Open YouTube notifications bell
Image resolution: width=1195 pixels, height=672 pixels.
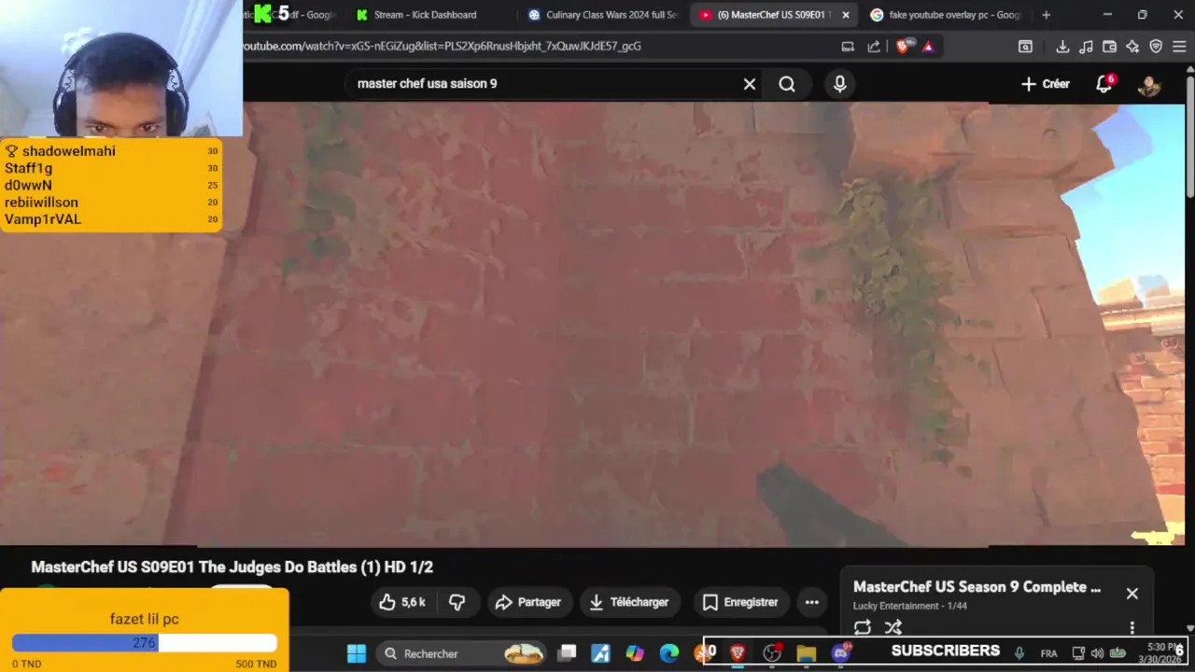click(x=1104, y=84)
